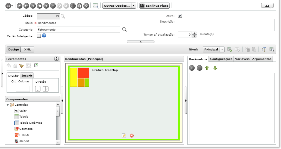Select the Dividir tab in Ferramentas
The width and height of the screenshot is (281, 149).
coord(13,76)
